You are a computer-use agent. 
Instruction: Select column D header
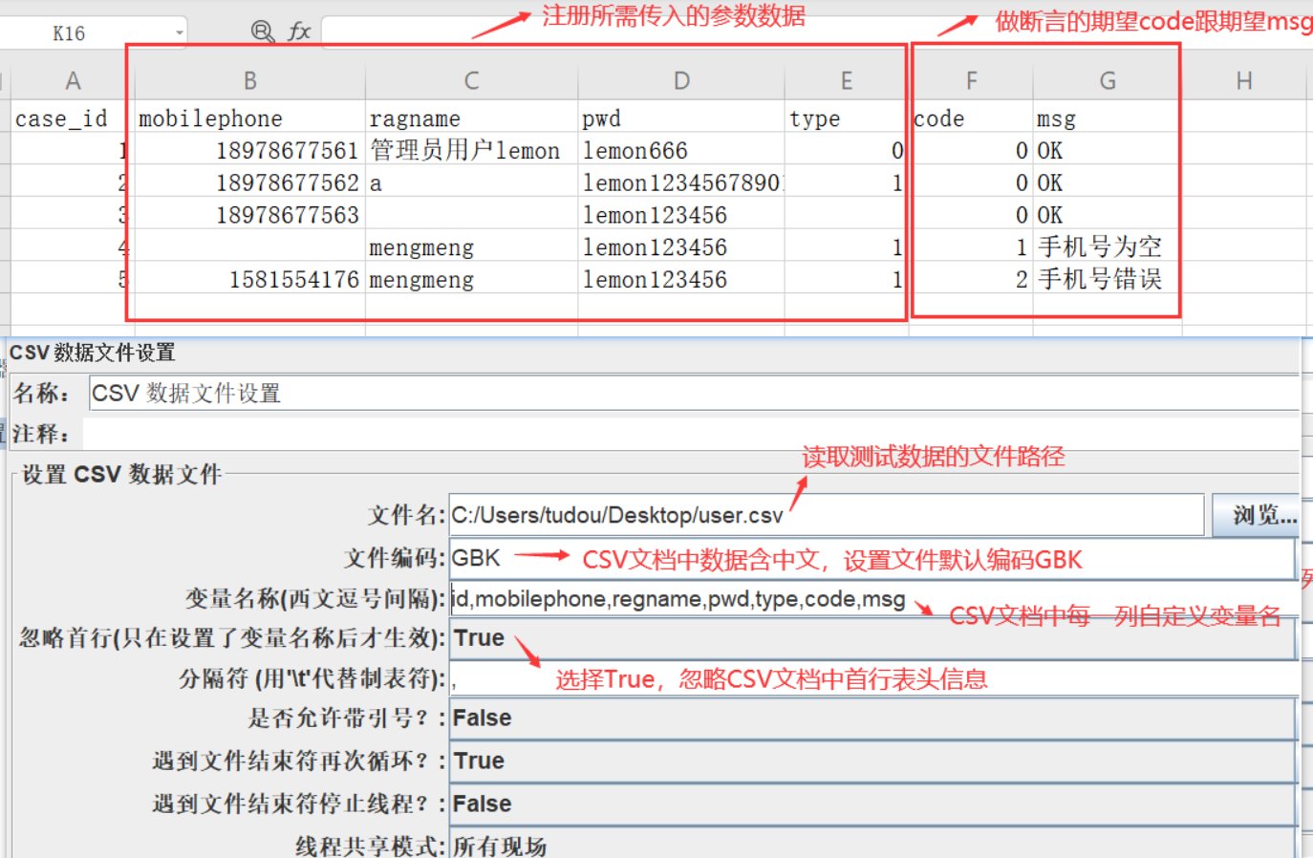tap(681, 81)
